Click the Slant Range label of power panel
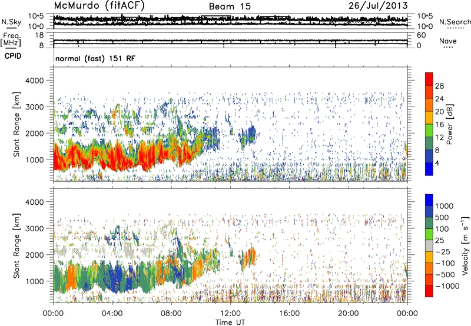471x326 pixels. 16,124
